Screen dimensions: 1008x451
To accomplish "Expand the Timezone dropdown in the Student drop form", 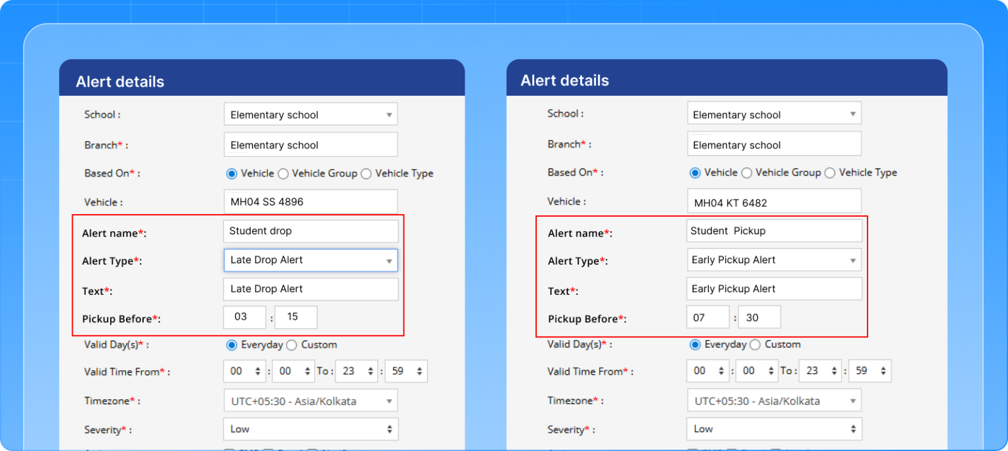I will [x=310, y=400].
